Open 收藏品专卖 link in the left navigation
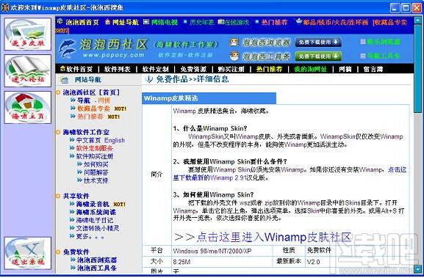This screenshot has height=278, width=424. [93, 109]
